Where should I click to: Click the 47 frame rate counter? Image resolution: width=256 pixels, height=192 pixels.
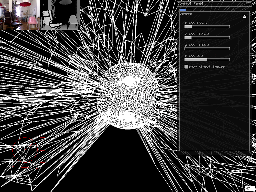[250, 188]
